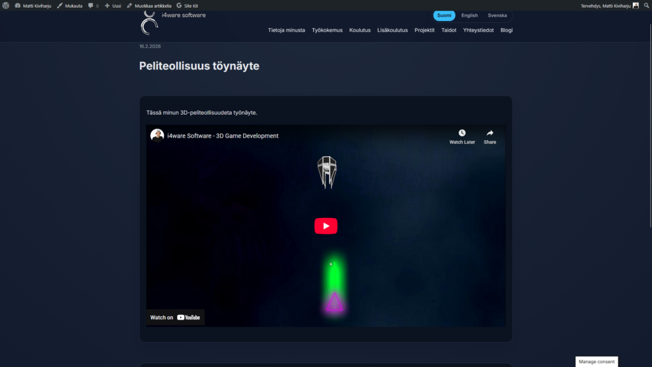Viewport: 652px width, 367px height.
Task: Open the Uusi new content menu
Action: point(113,5)
